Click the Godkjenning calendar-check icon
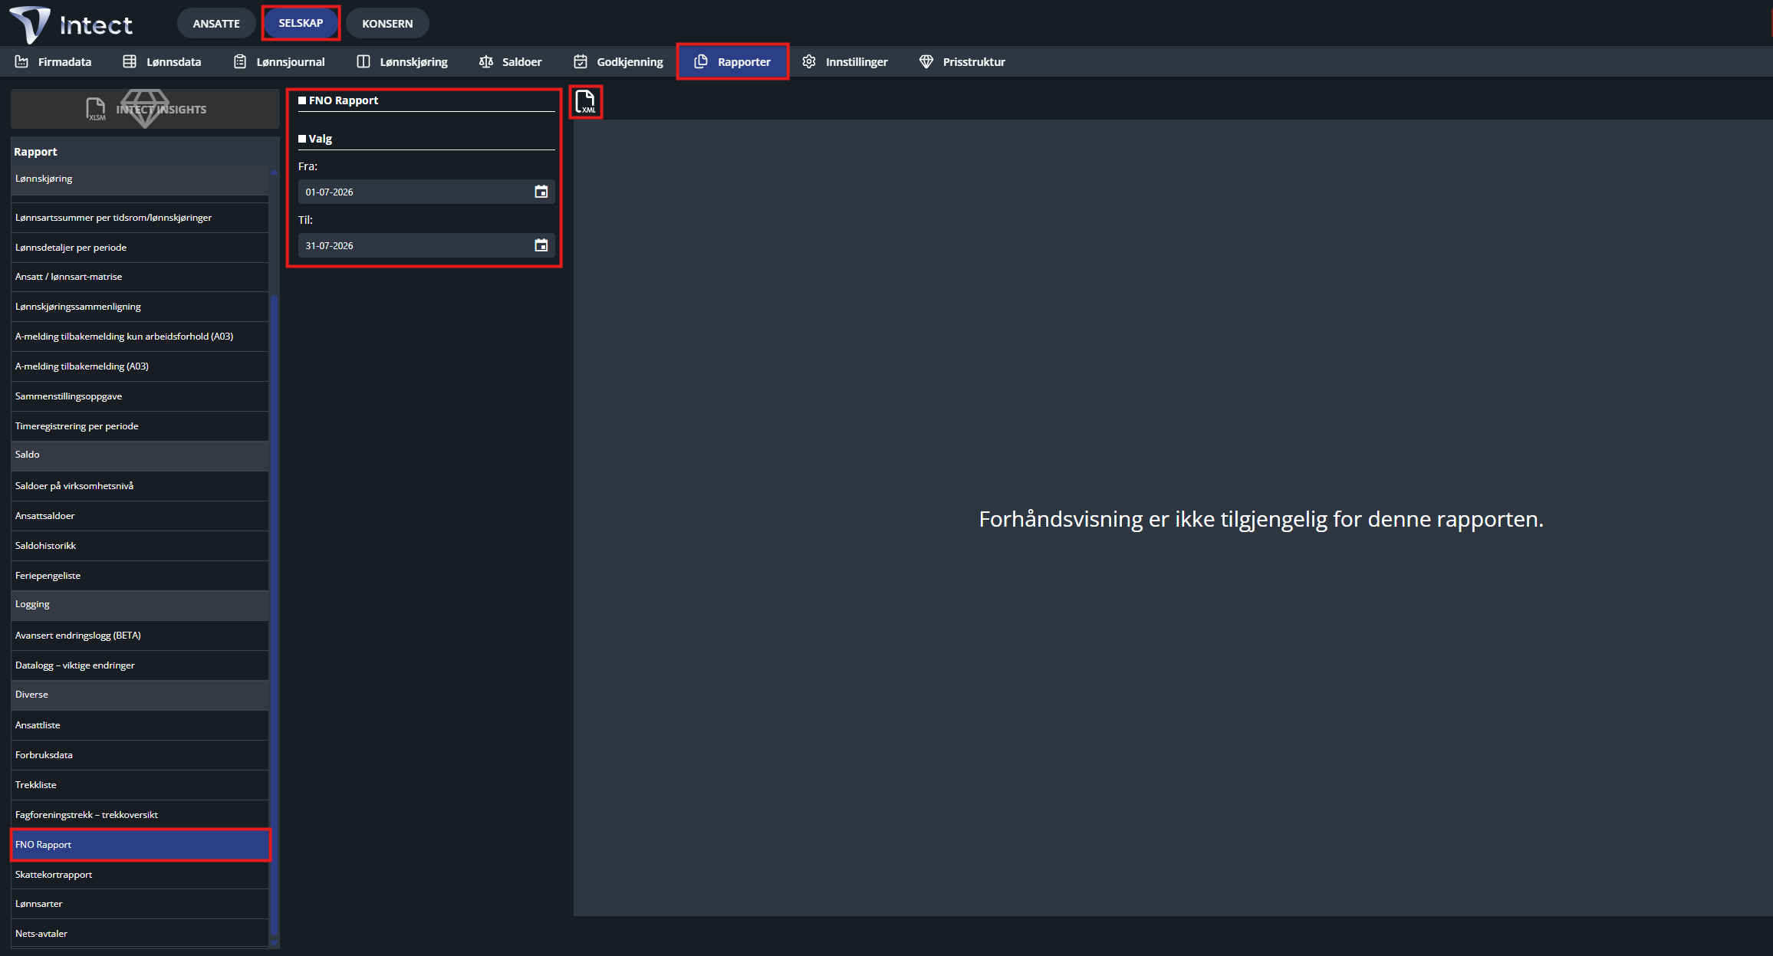Image resolution: width=1773 pixels, height=956 pixels. (x=581, y=61)
